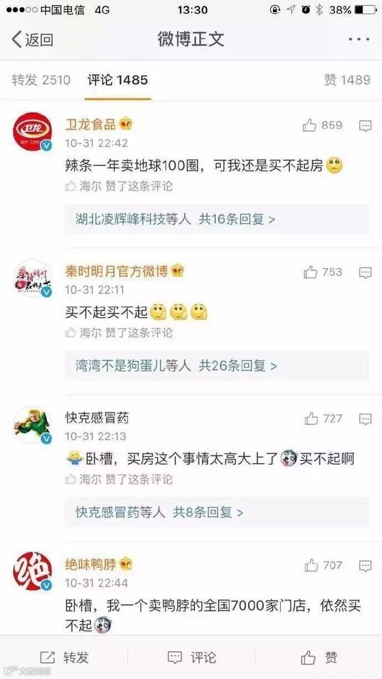This screenshot has height=679, width=382.
Task: Like 秦时明月官方微博's comment thumbs-up
Action: [311, 272]
